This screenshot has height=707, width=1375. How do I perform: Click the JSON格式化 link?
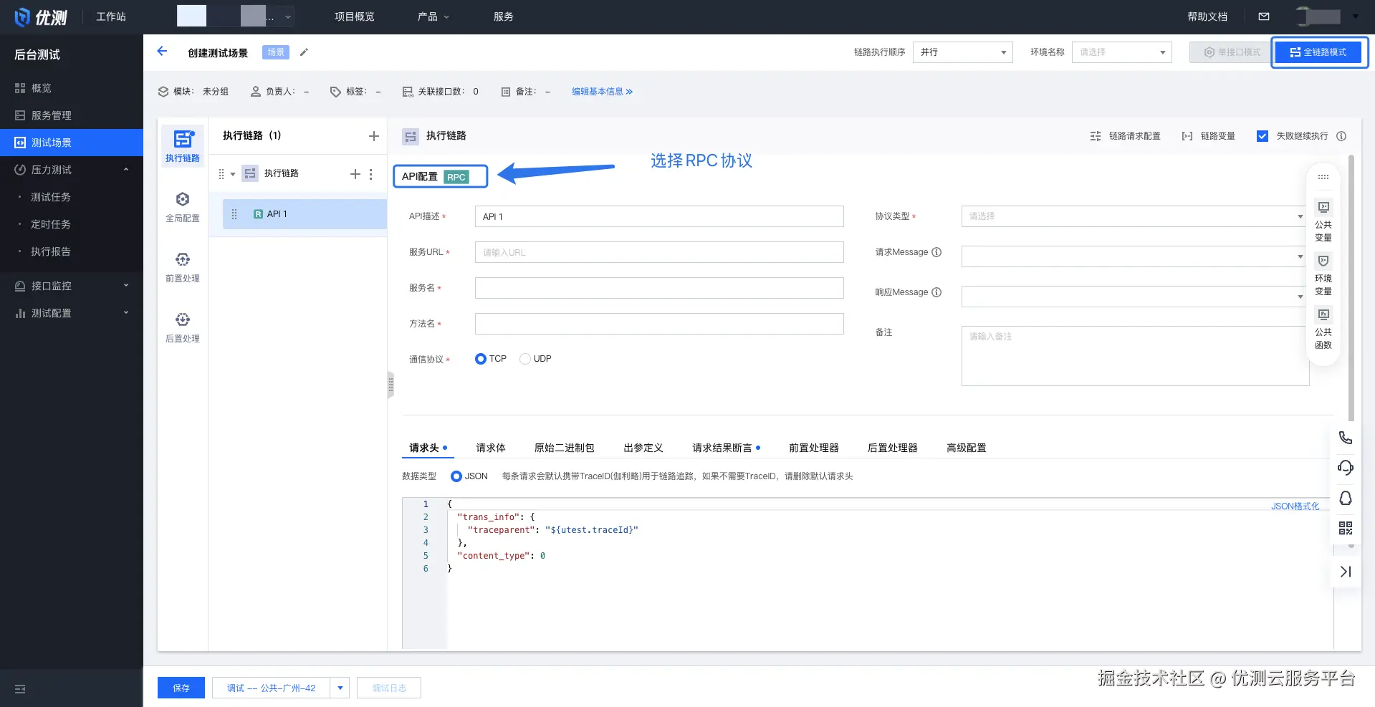1295,506
